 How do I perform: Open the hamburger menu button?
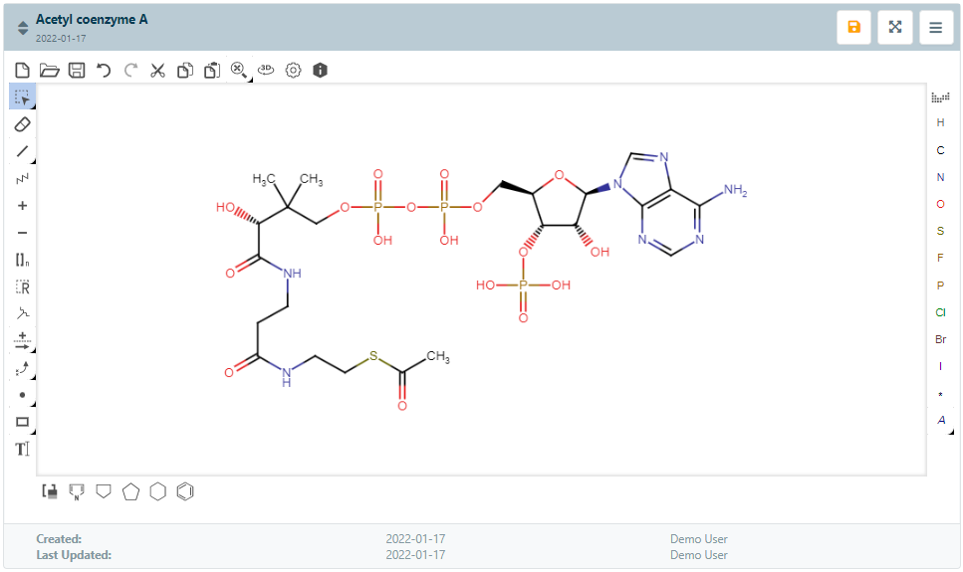[935, 28]
